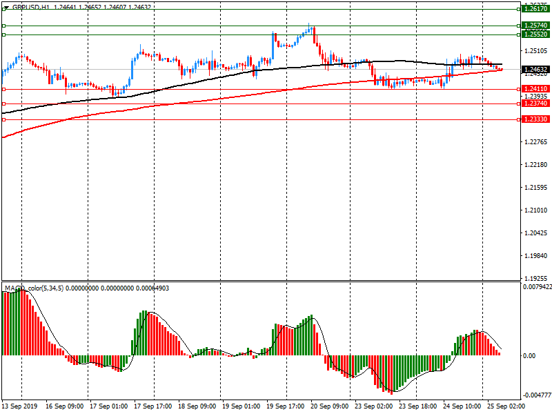The image size is (552, 414).
Task: Click the MACD_color(5,34,5) indicator label
Action: click(34, 288)
